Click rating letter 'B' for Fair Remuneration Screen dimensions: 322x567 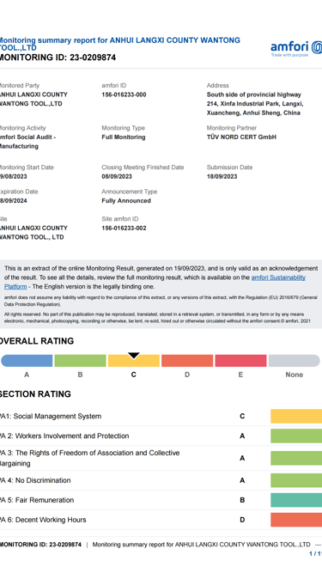click(x=242, y=500)
